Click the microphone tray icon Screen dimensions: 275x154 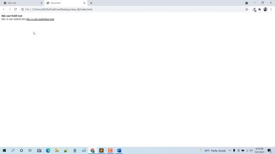(x=234, y=151)
